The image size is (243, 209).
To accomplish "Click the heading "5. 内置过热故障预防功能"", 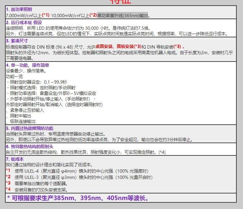I will (29, 128).
